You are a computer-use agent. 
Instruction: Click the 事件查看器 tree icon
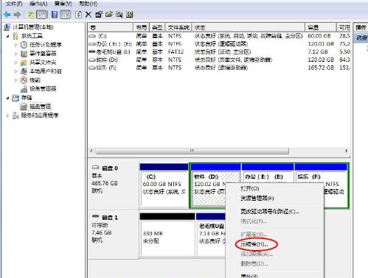coord(24,54)
